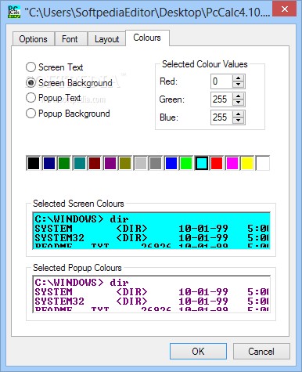Click the Cancel button
302x372 pixels.
[261, 352]
